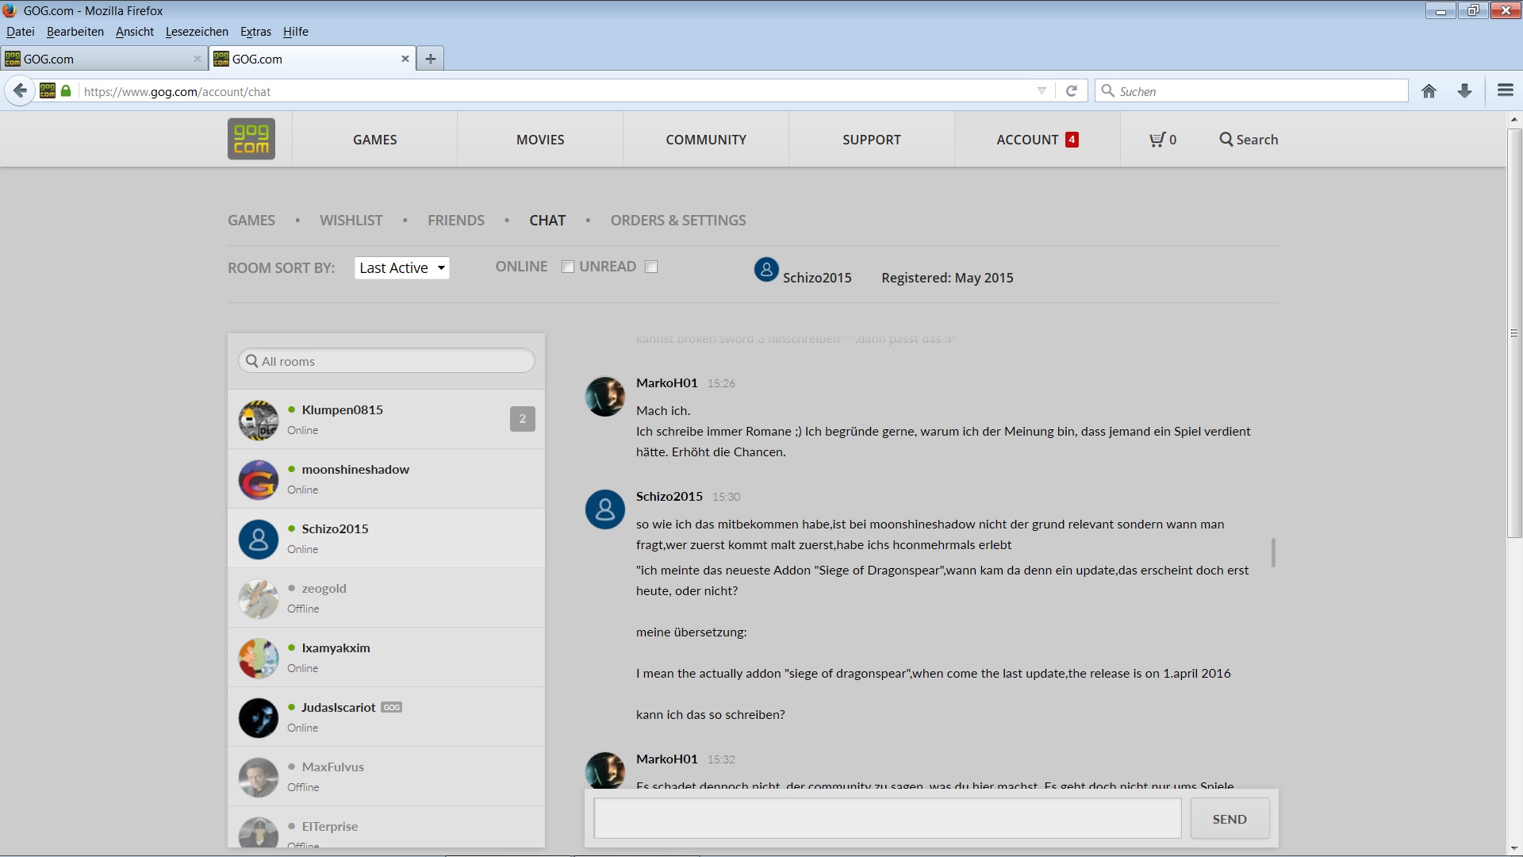This screenshot has width=1523, height=857.
Task: Toggle the ONLINE filter checkbox
Action: [x=568, y=267]
